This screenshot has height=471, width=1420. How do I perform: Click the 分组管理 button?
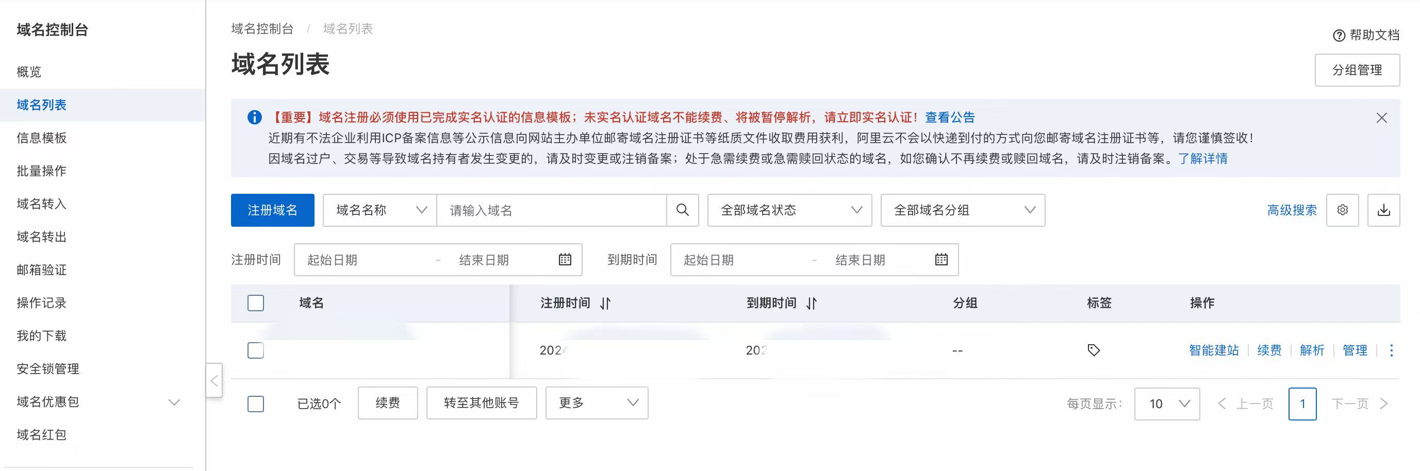click(1357, 70)
